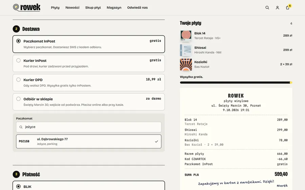Open Blok 14 product title
The width and height of the screenshot is (305, 190).
200,33
